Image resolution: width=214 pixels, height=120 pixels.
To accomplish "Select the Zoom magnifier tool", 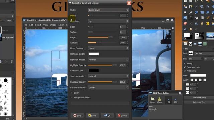I will [202, 7].
